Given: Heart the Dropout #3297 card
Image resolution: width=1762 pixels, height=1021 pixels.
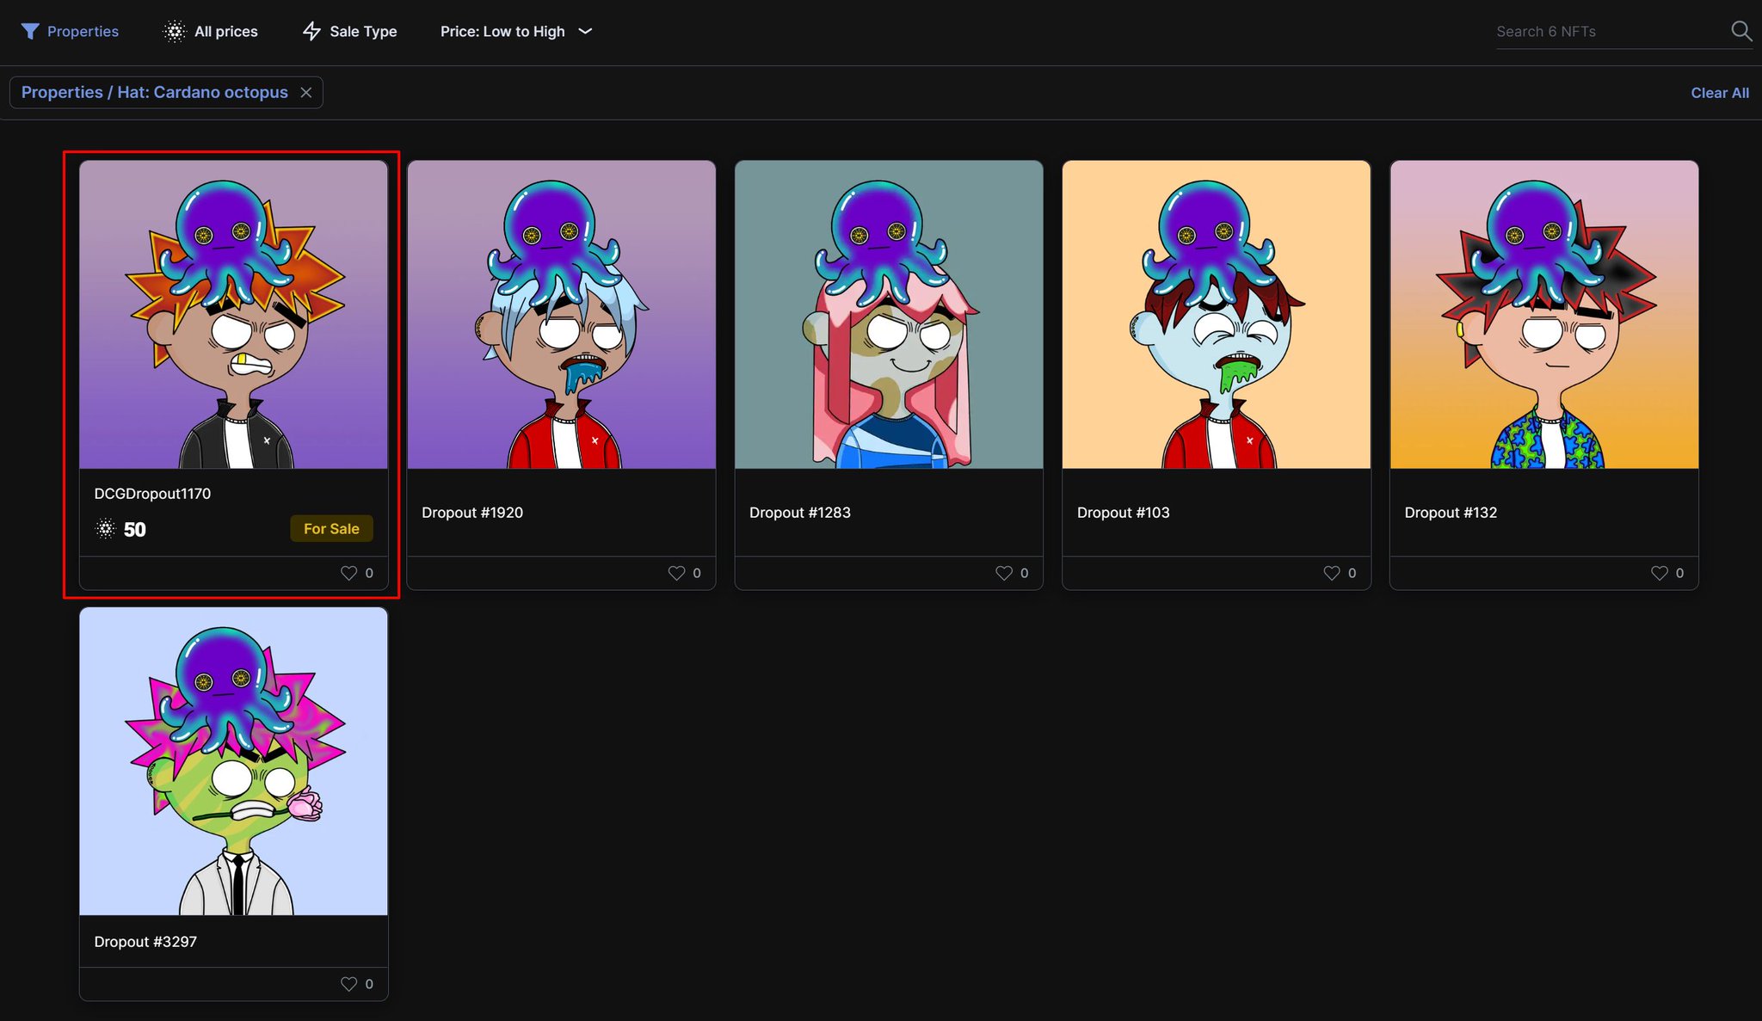Looking at the screenshot, I should [348, 984].
